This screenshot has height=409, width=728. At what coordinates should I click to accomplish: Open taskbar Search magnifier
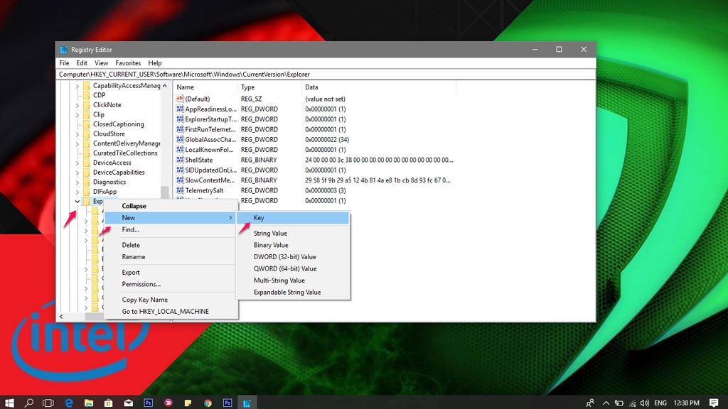pos(28,403)
